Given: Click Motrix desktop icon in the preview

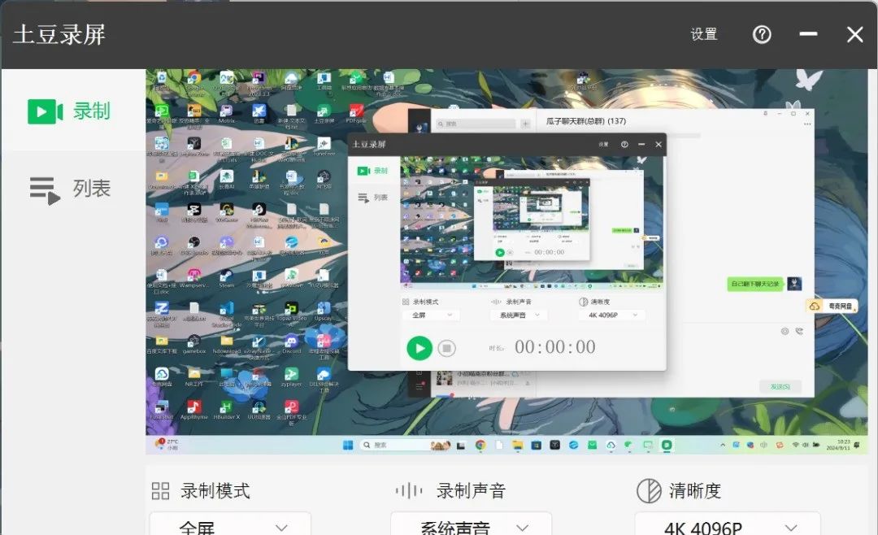Looking at the screenshot, I should (x=226, y=113).
